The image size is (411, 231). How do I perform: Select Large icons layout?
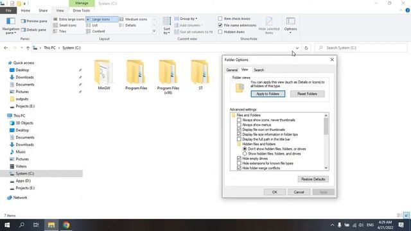pyautogui.click(x=101, y=19)
